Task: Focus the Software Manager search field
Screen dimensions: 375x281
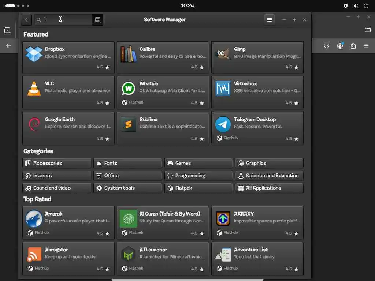Action: pos(63,20)
